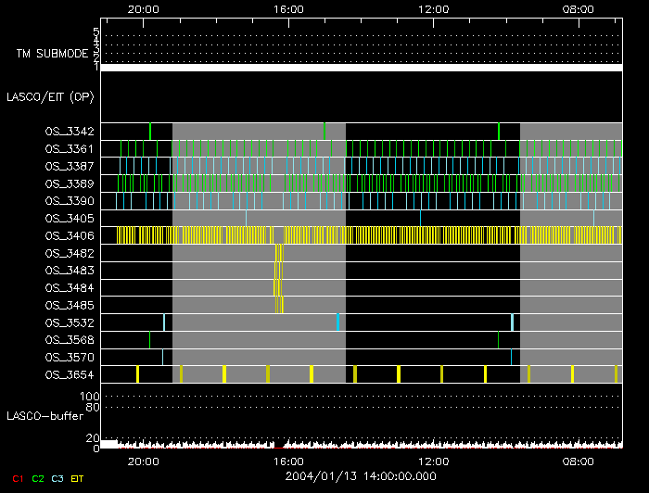649x493 pixels.
Task: Click the C3 legend entry
Action: 59,478
